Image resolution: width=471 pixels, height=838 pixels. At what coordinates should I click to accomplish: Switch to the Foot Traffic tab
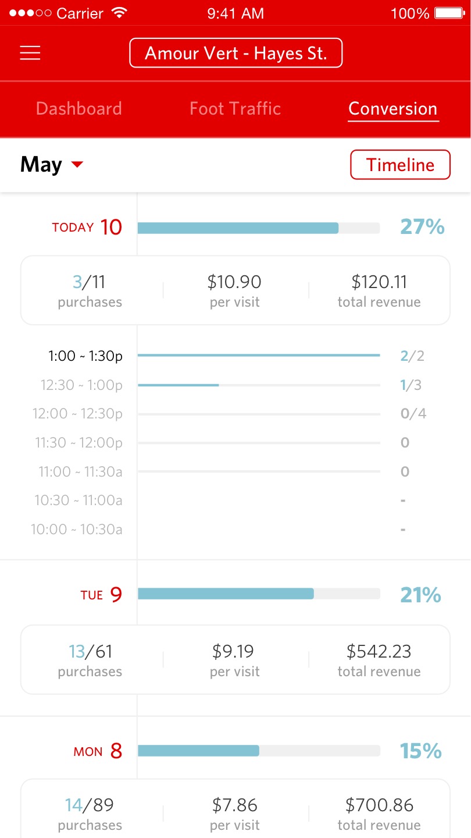pyautogui.click(x=235, y=109)
